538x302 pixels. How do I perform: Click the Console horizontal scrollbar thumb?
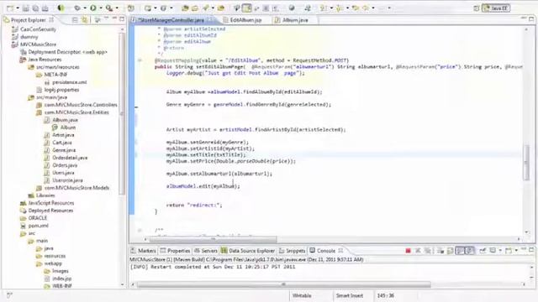point(283,284)
